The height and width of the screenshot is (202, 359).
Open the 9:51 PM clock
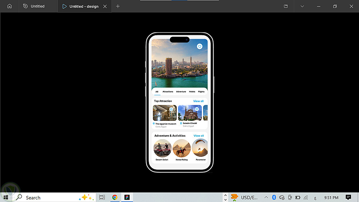click(x=331, y=197)
